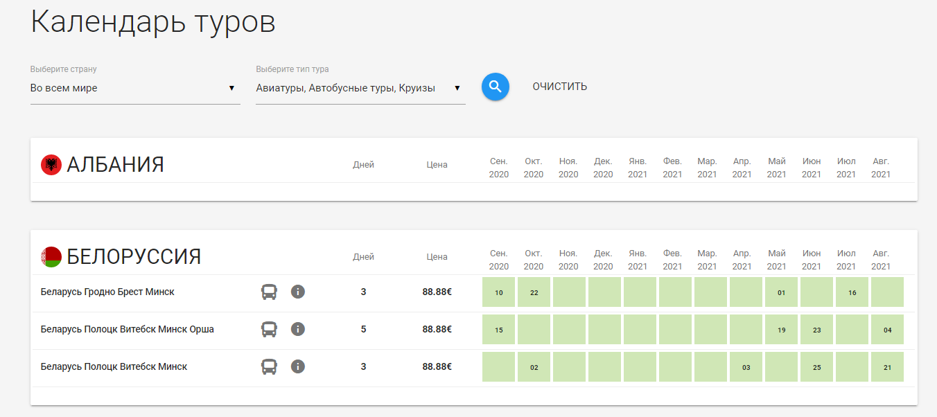The height and width of the screenshot is (417, 937).
Task: Open the Беларусь Полоцк Витебск Минск Орша tour
Action: 127,330
